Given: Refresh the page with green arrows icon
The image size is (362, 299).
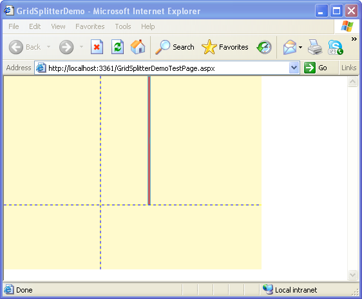Looking at the screenshot, I should 117,47.
